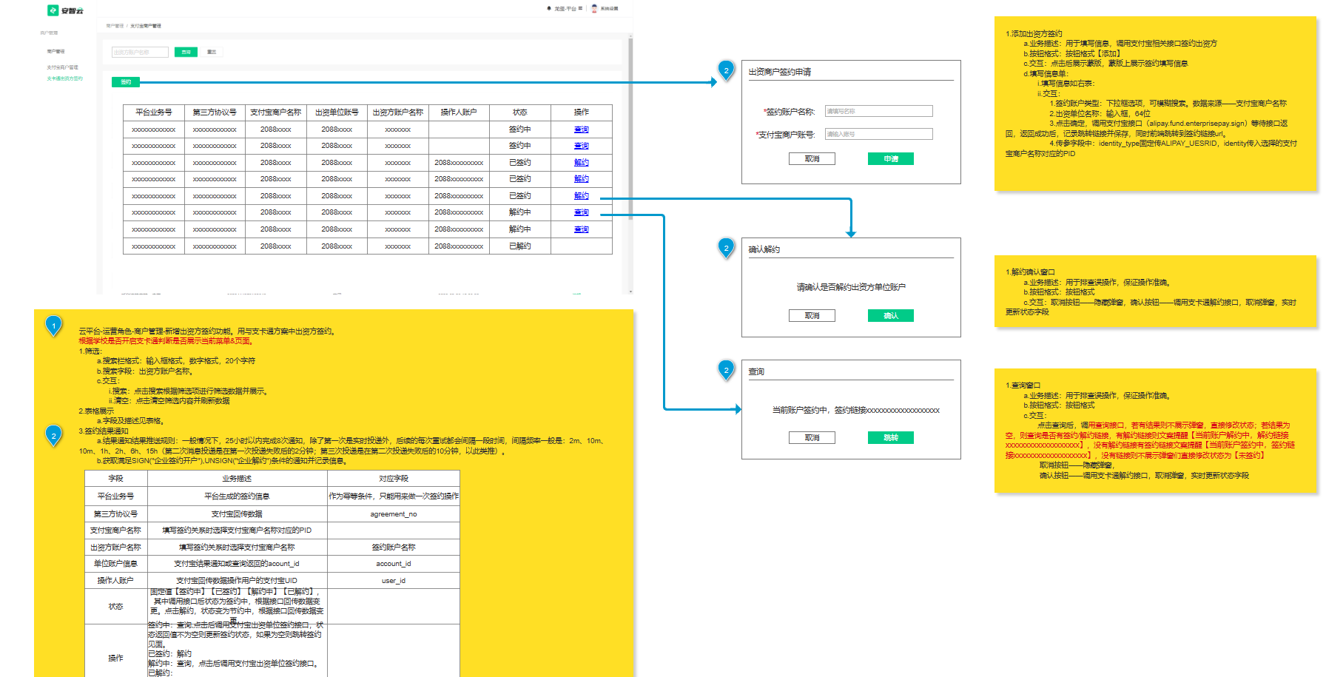Open 支付宝商户管理 in the sidebar

[x=62, y=67]
